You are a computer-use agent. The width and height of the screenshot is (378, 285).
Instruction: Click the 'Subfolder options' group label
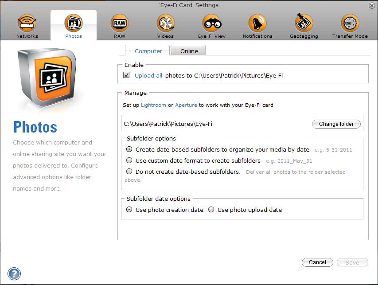pyautogui.click(x=151, y=138)
